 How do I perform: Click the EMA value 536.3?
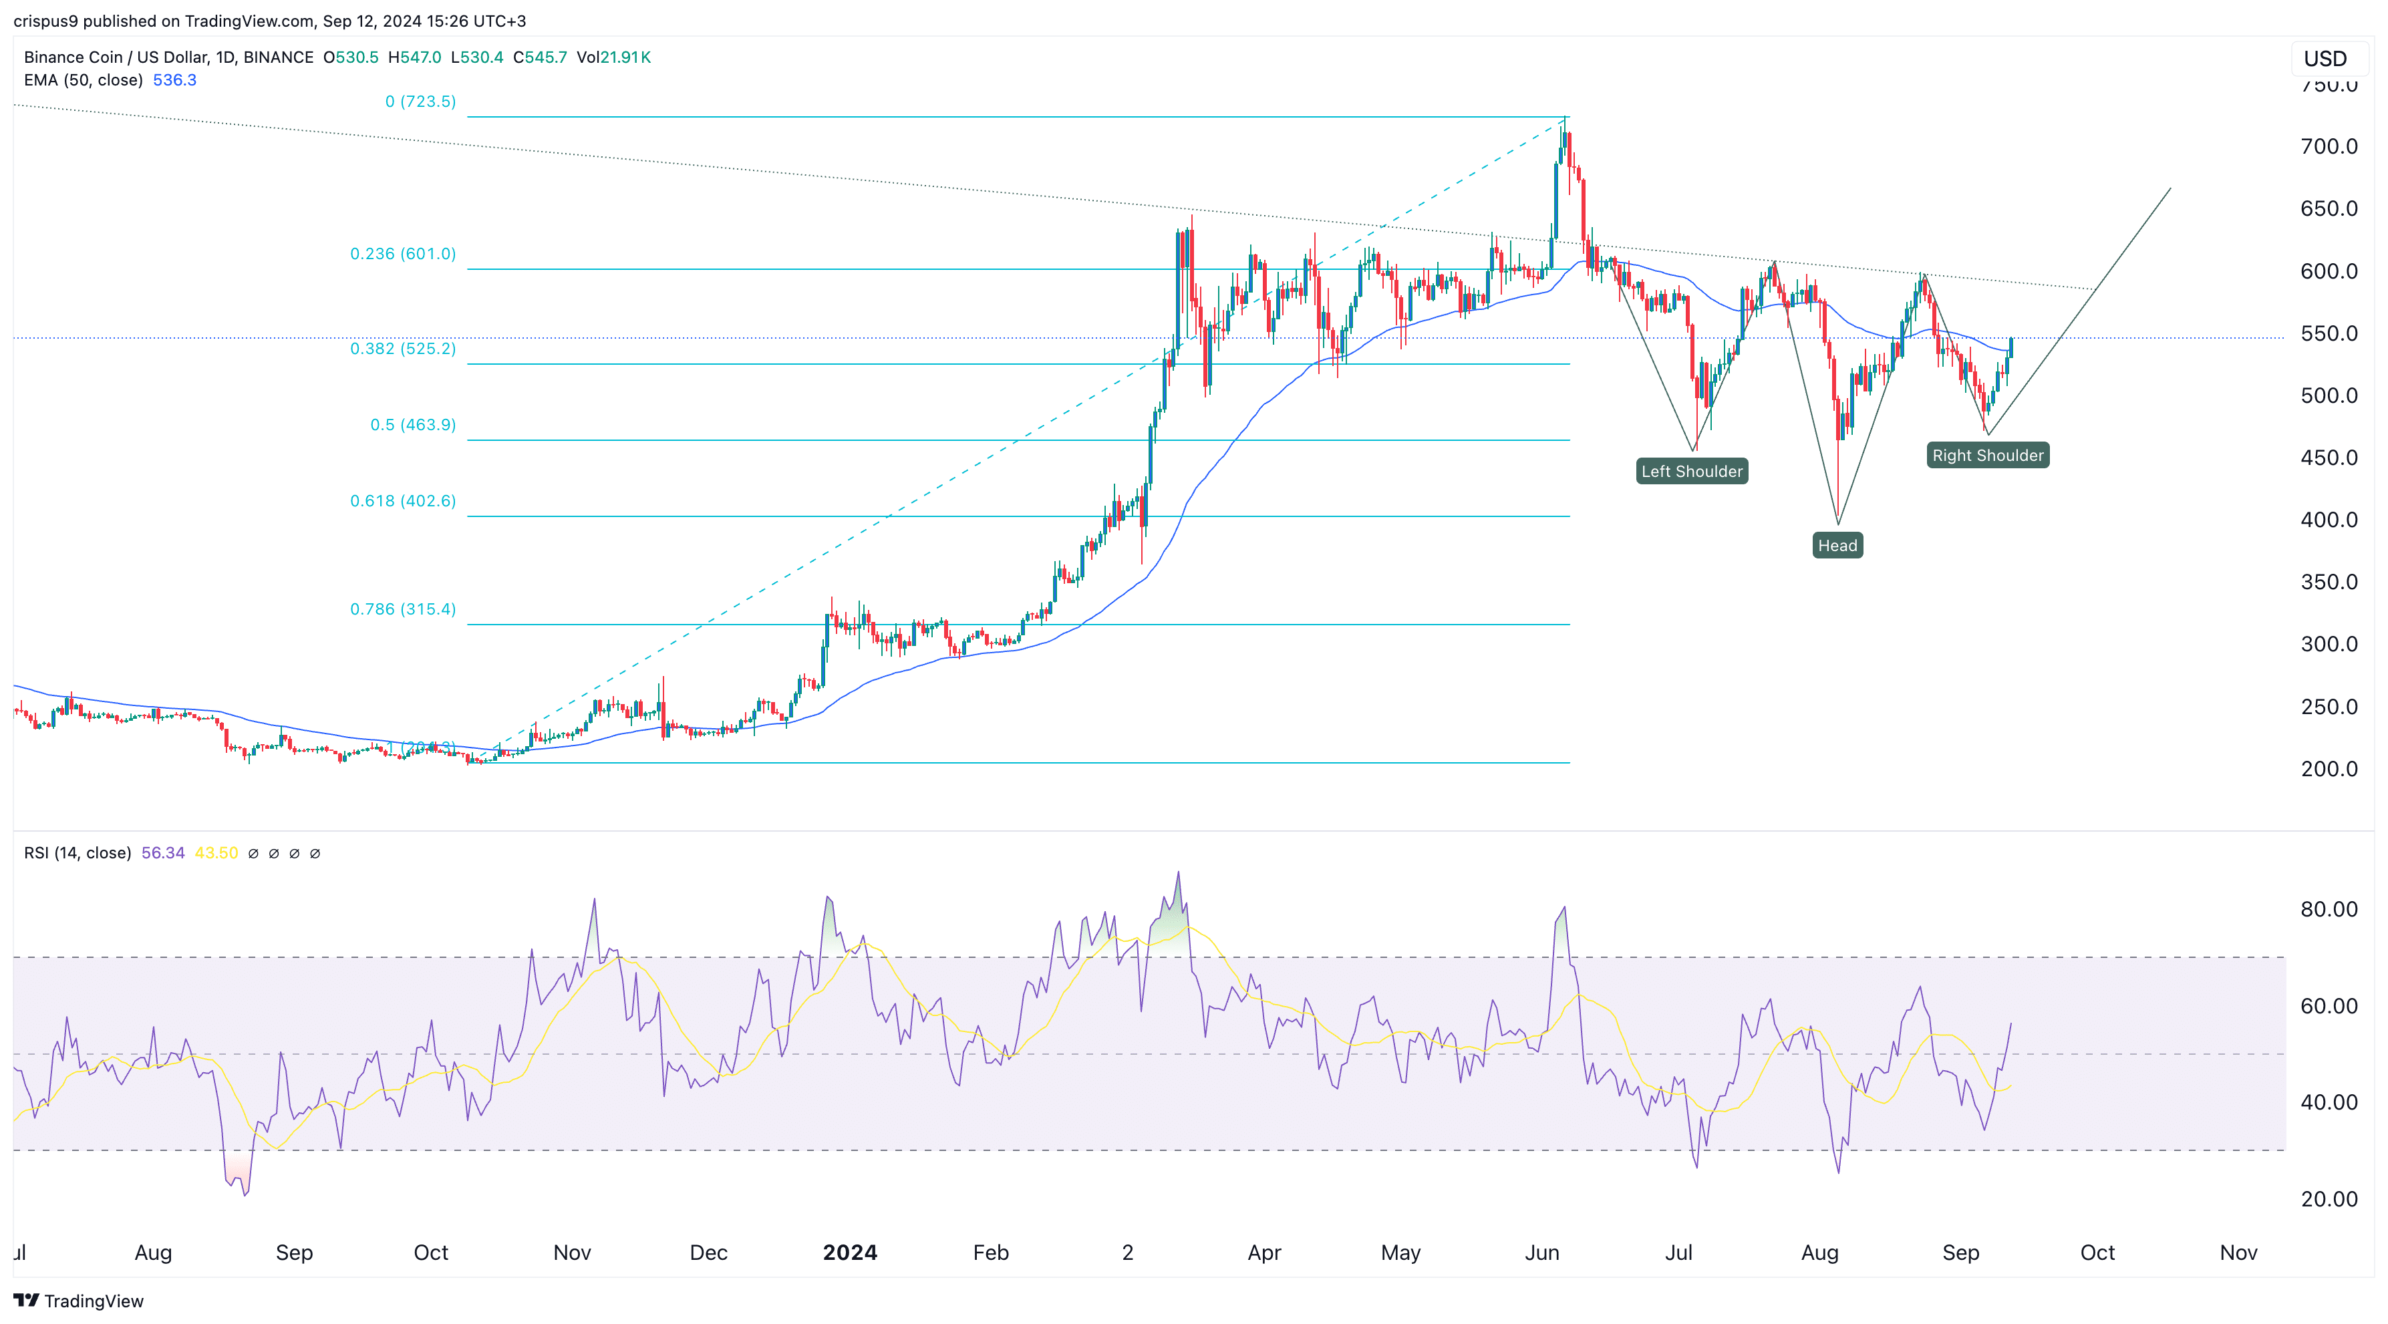pyautogui.click(x=174, y=79)
